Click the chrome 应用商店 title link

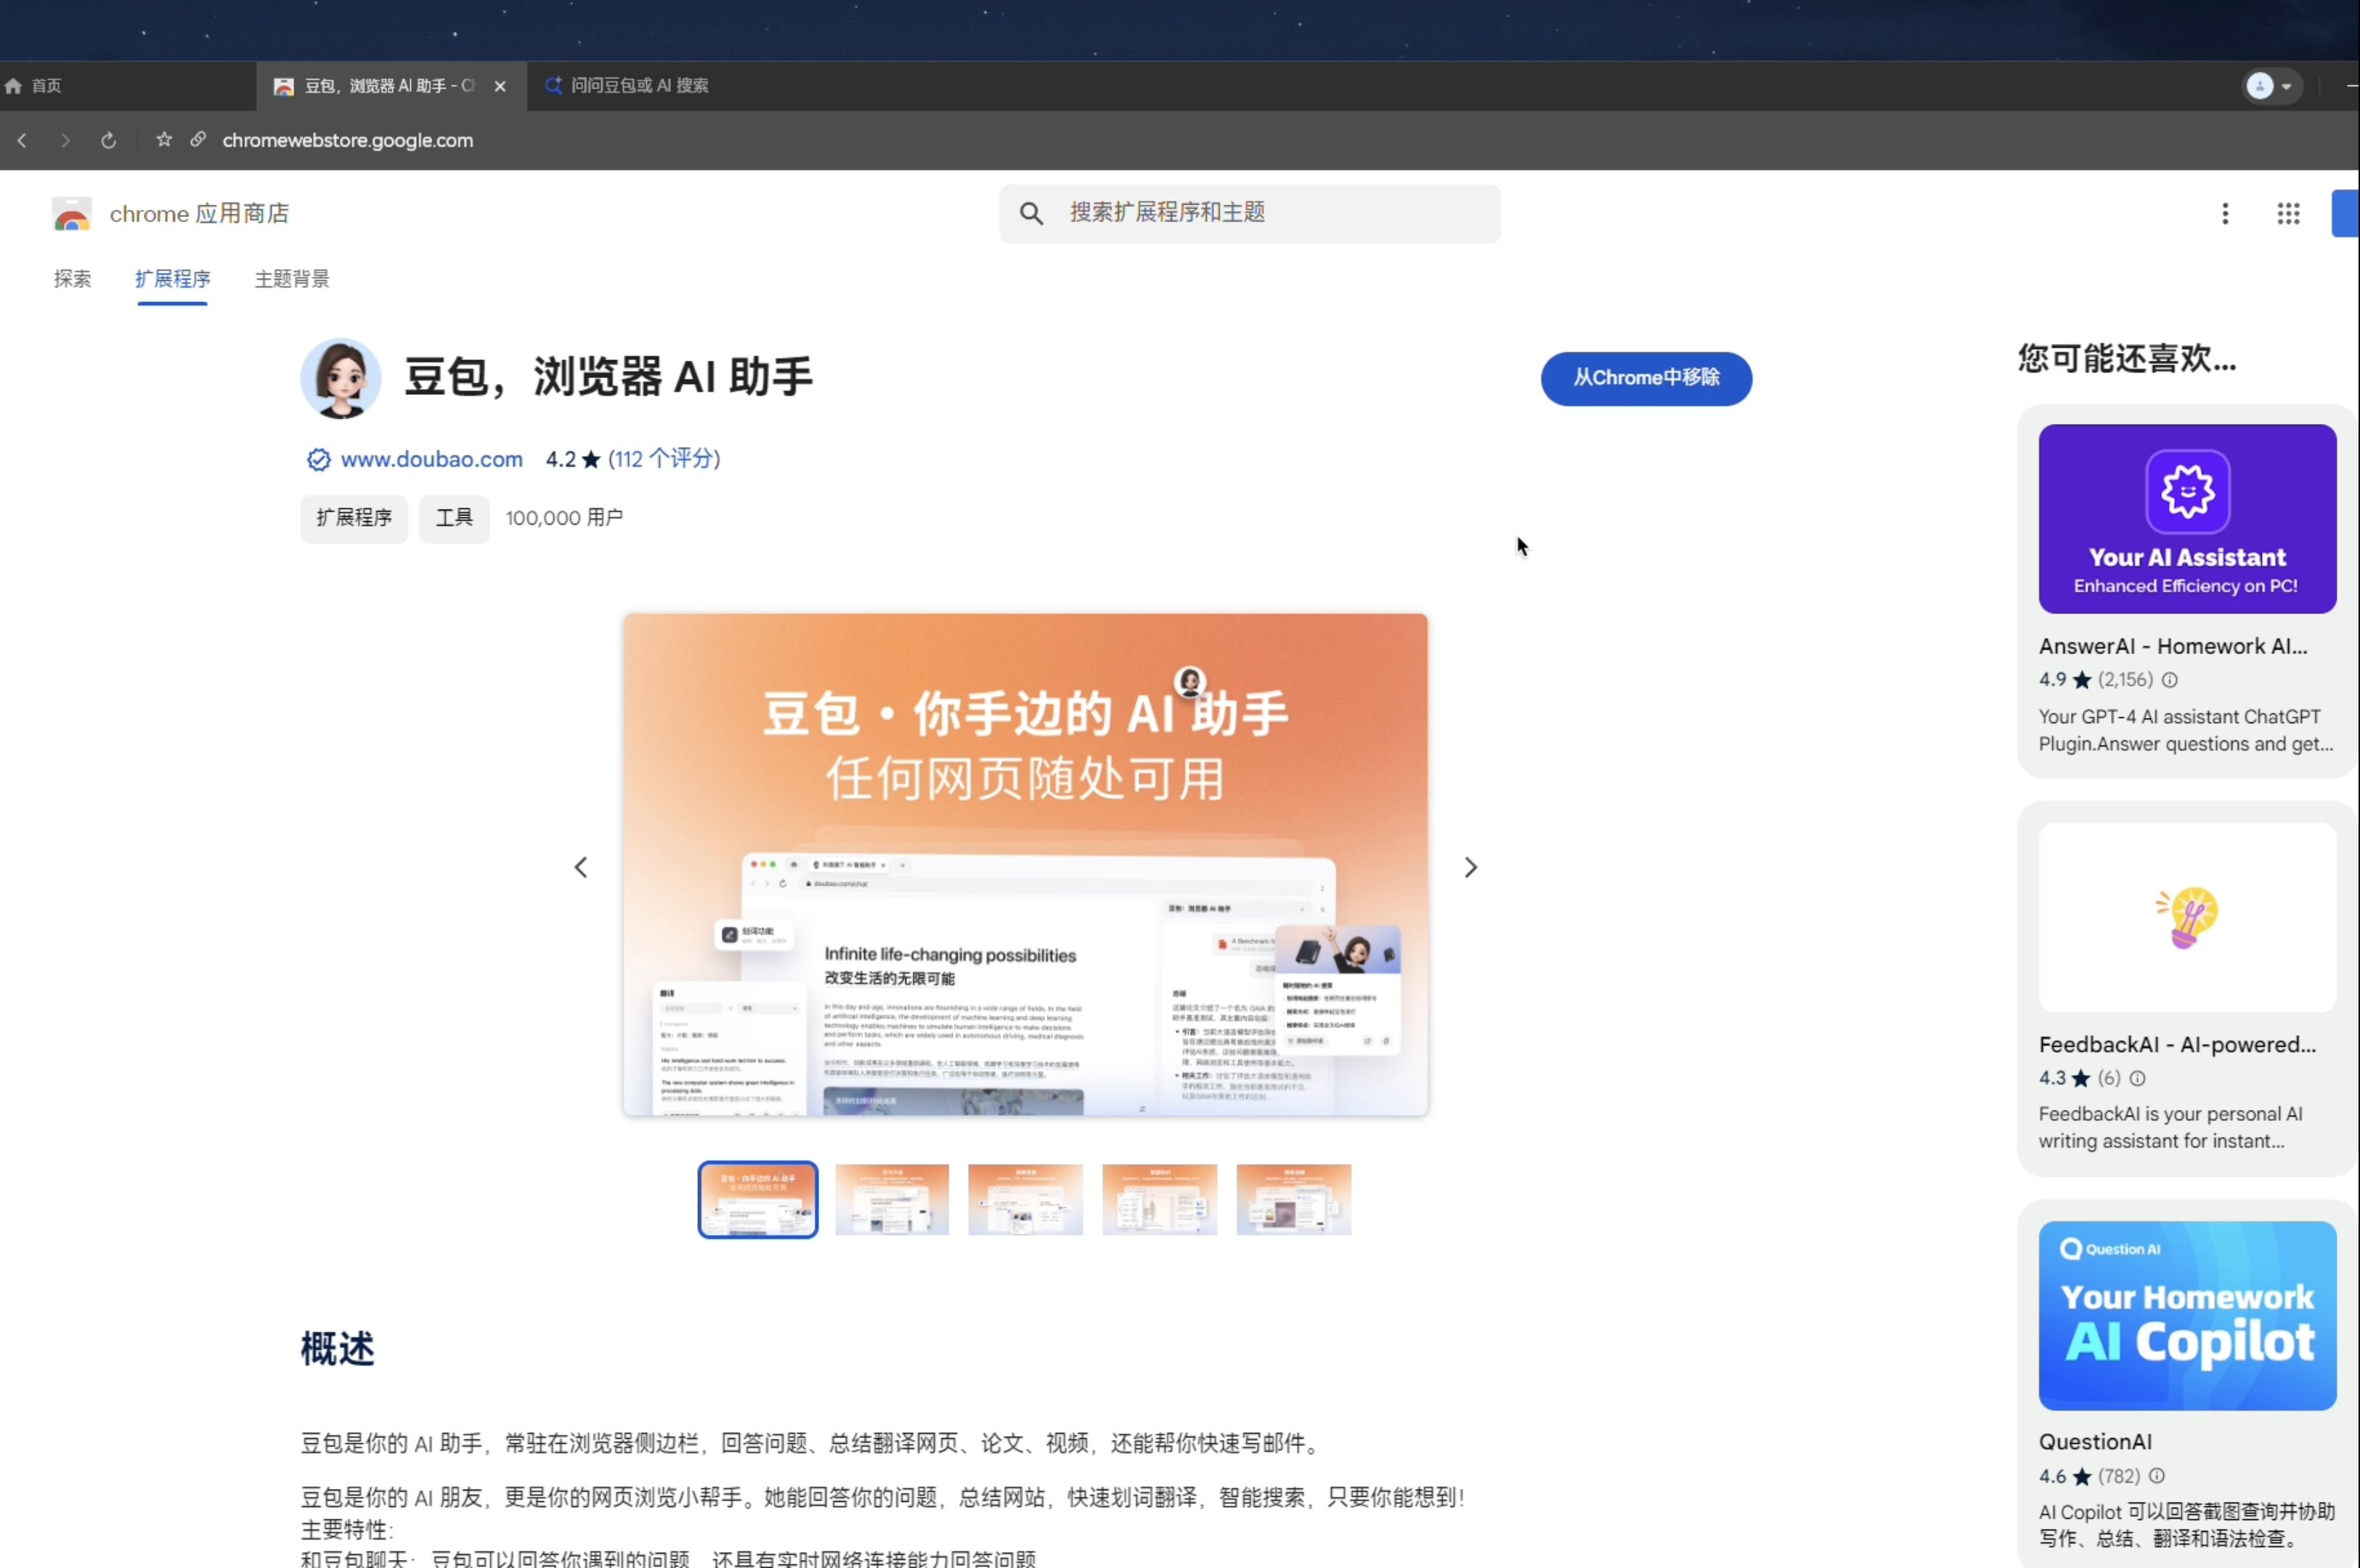pyautogui.click(x=199, y=214)
